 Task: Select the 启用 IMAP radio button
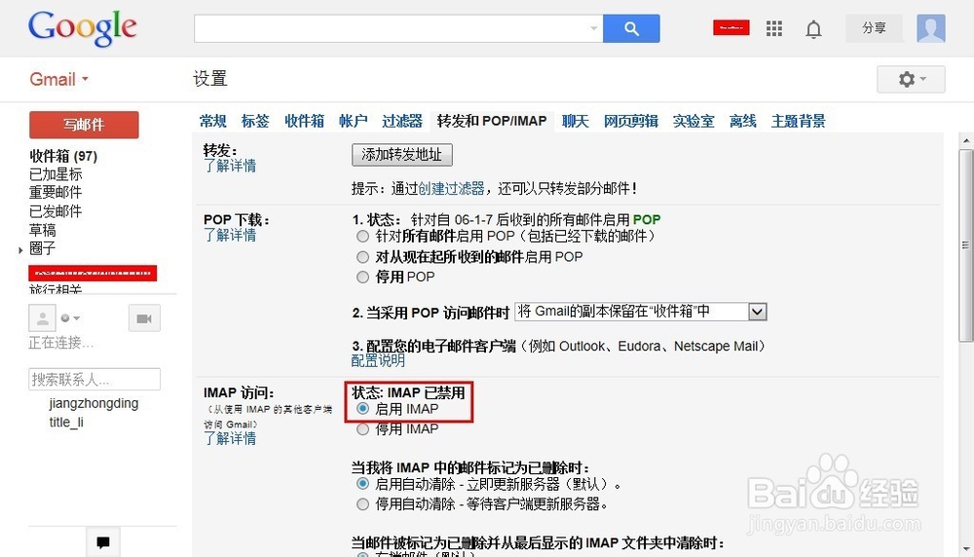click(x=362, y=409)
